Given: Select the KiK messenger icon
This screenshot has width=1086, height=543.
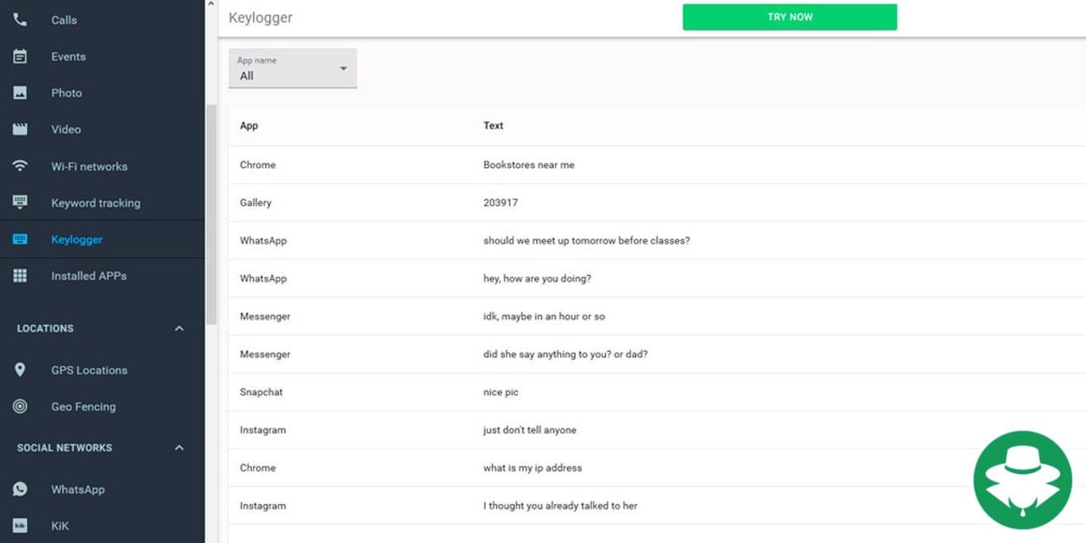Looking at the screenshot, I should coord(20,525).
